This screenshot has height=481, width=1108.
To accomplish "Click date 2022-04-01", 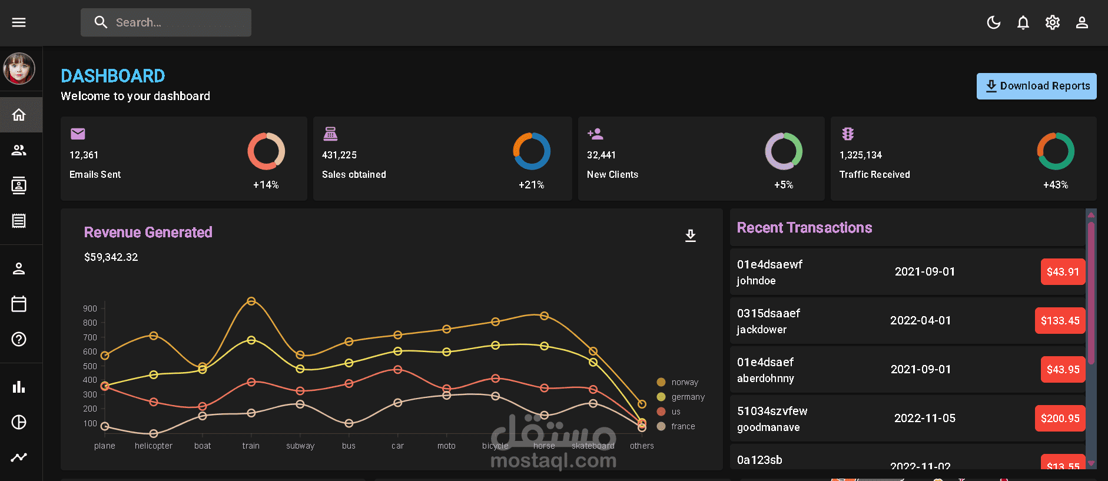I will tap(920, 321).
